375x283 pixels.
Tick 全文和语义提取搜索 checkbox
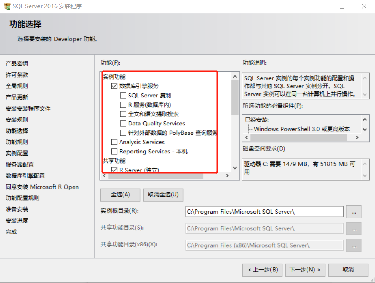[123, 114]
